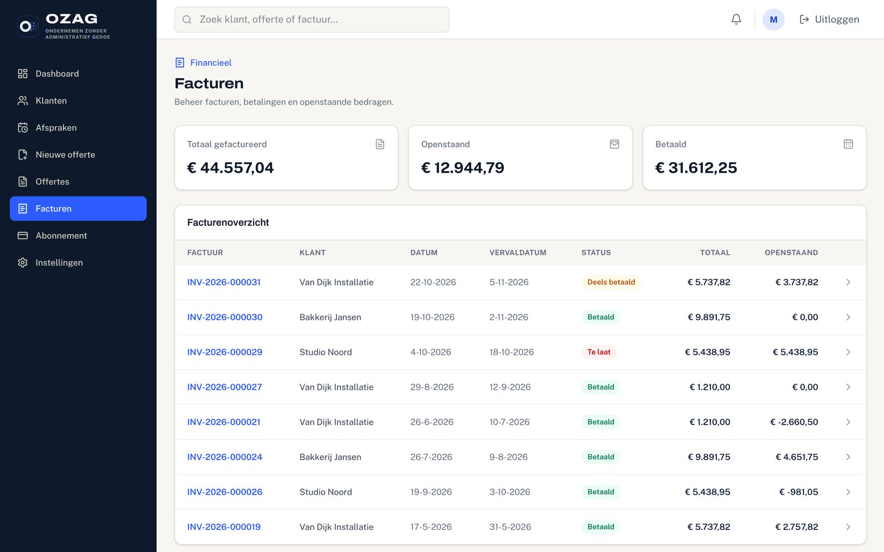
Task: Click amount € -2.660,50
Action: 794,422
